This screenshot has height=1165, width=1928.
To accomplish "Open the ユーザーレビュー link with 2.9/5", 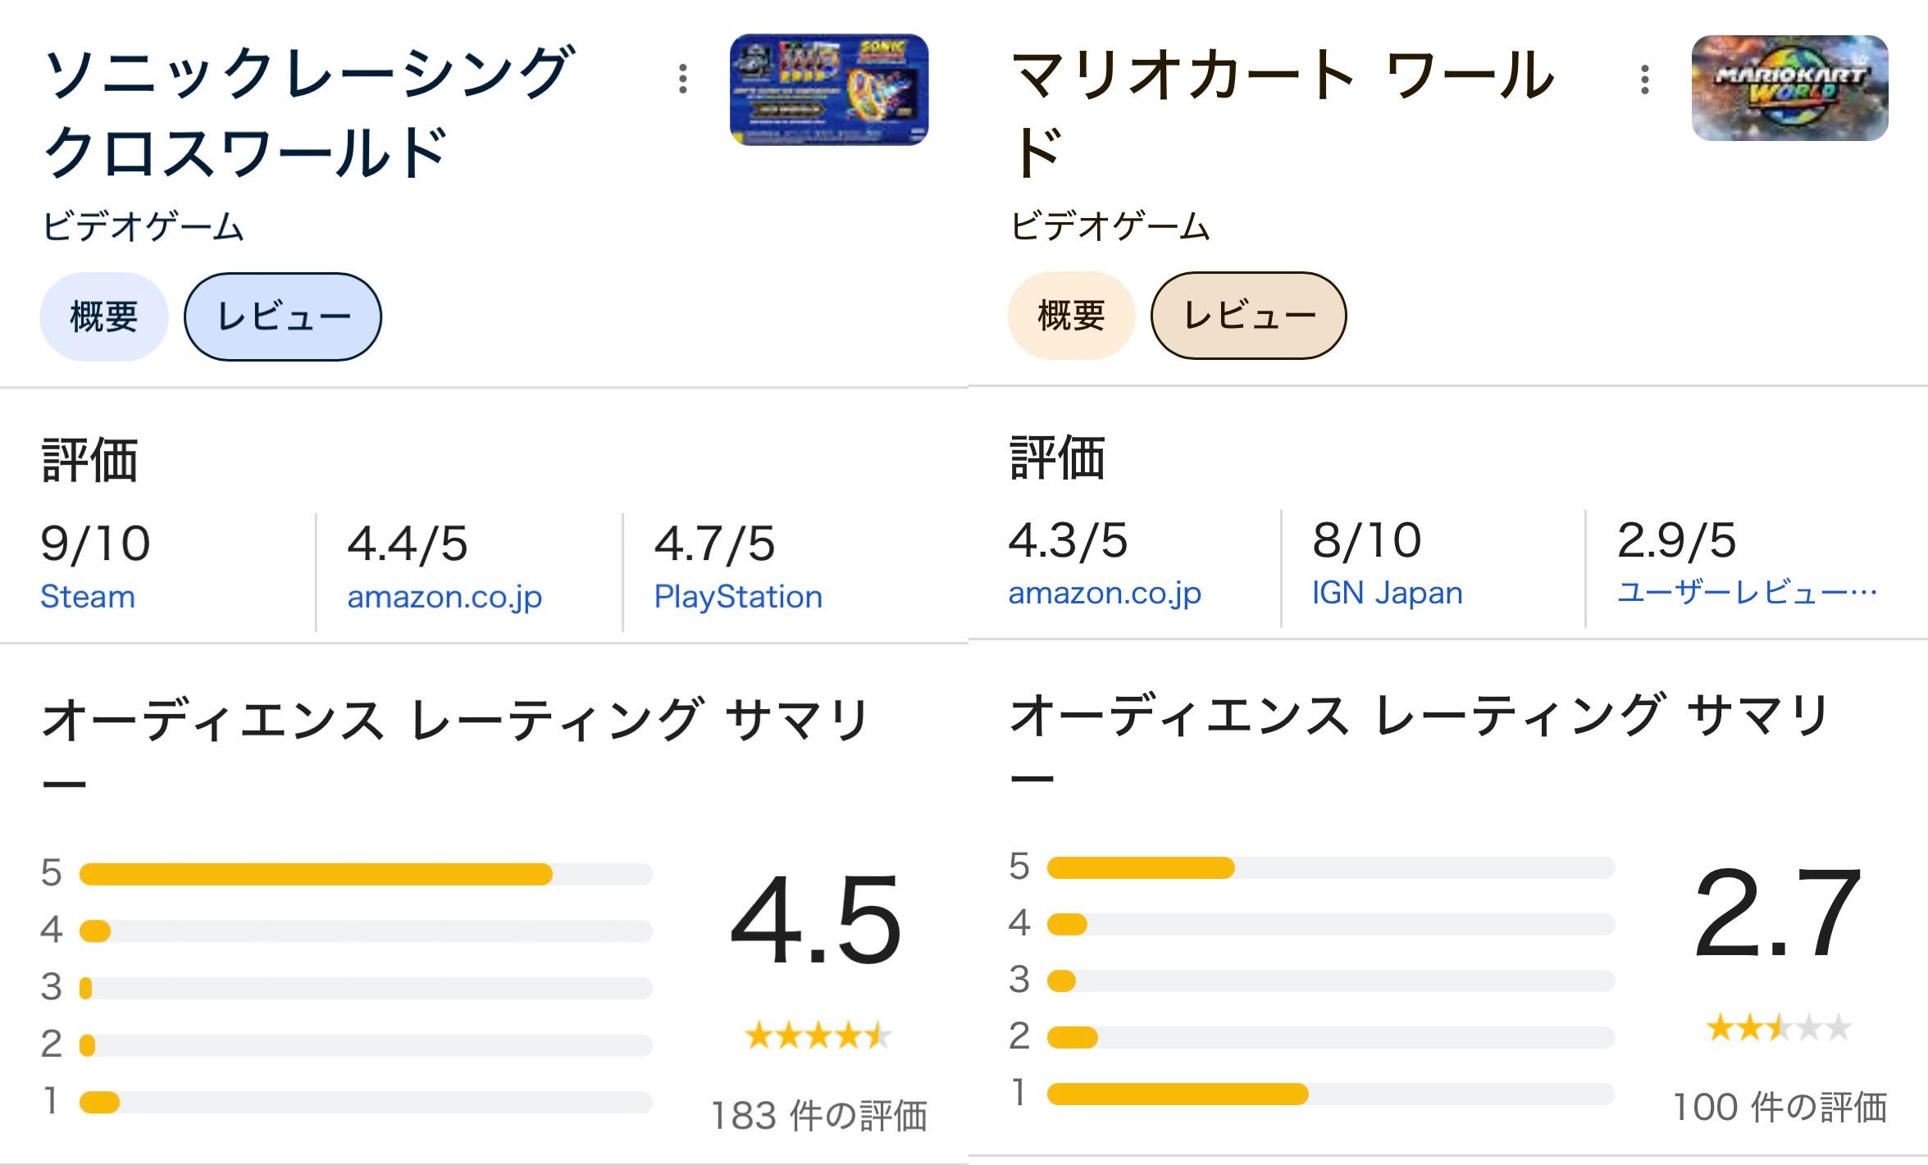I will (1747, 592).
